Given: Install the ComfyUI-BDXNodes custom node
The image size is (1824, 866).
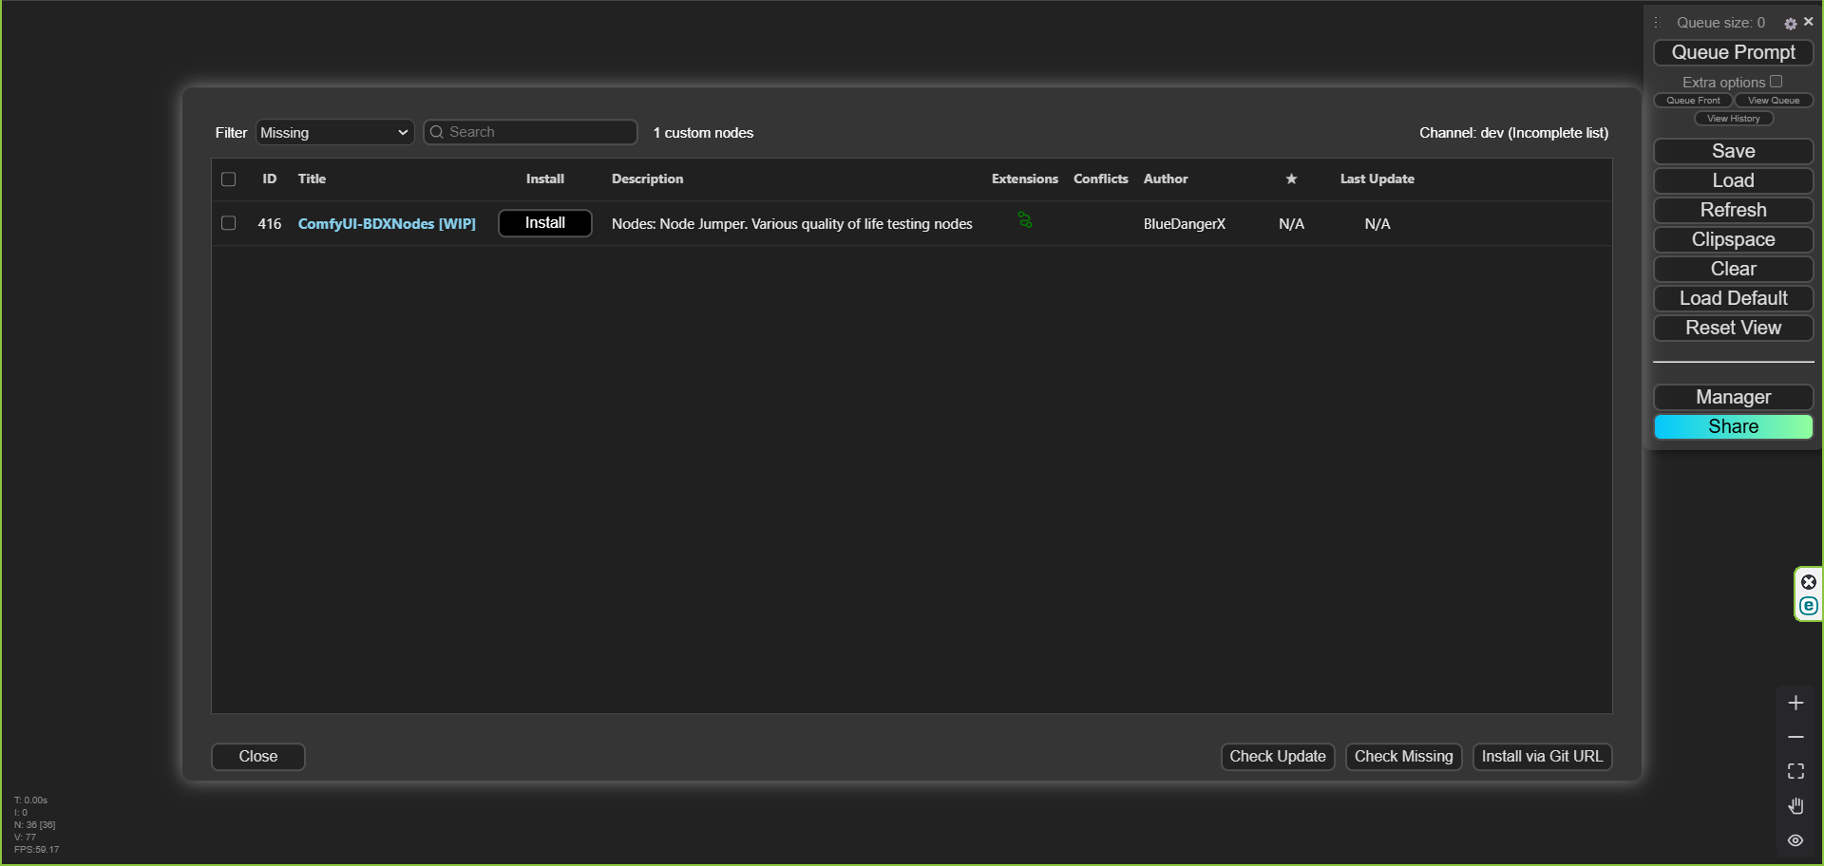Looking at the screenshot, I should point(545,223).
